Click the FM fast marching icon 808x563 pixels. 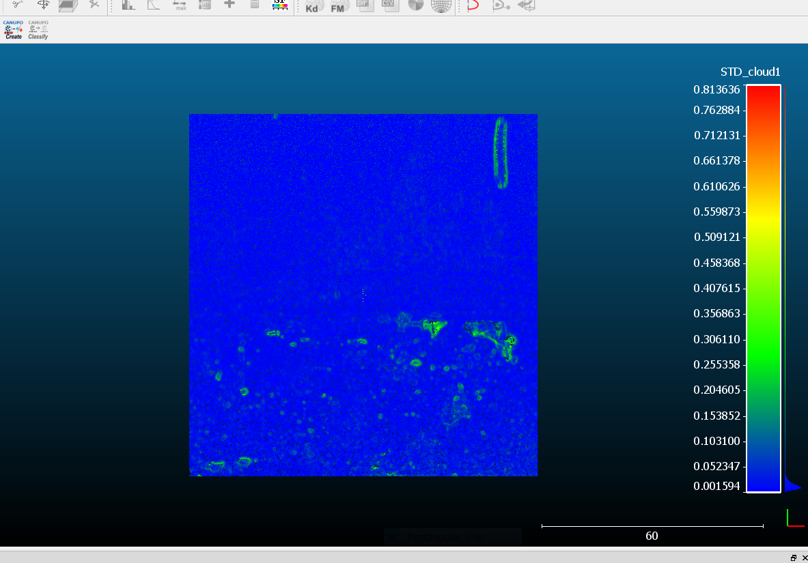click(337, 7)
